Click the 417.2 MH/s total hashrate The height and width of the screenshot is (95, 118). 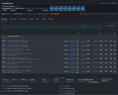(111, 26)
